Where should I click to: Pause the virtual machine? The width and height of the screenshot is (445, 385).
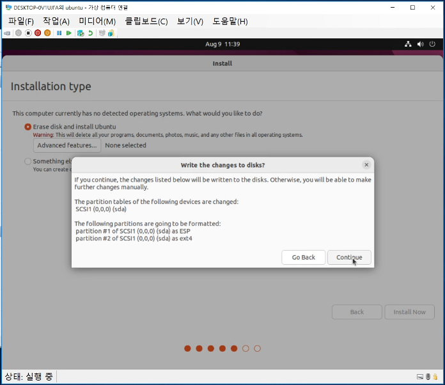59,33
